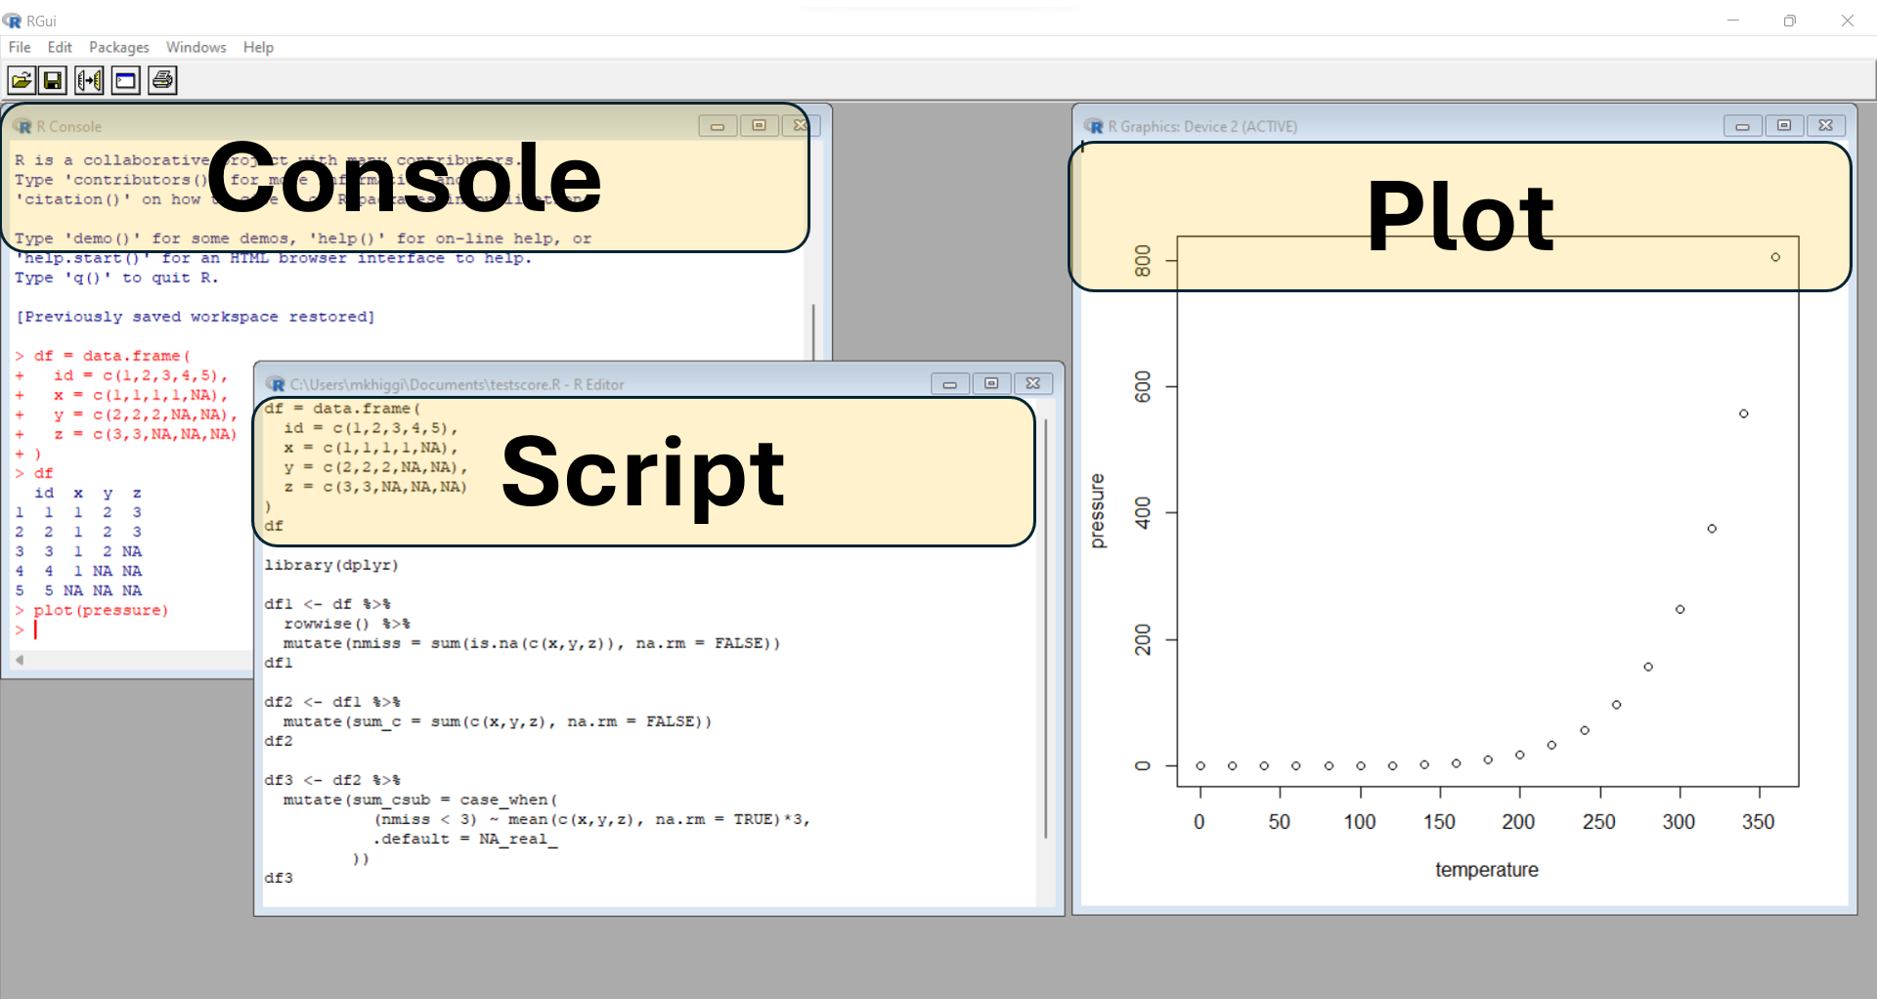1877x999 pixels.
Task: Open the Help menu
Action: (x=258, y=47)
